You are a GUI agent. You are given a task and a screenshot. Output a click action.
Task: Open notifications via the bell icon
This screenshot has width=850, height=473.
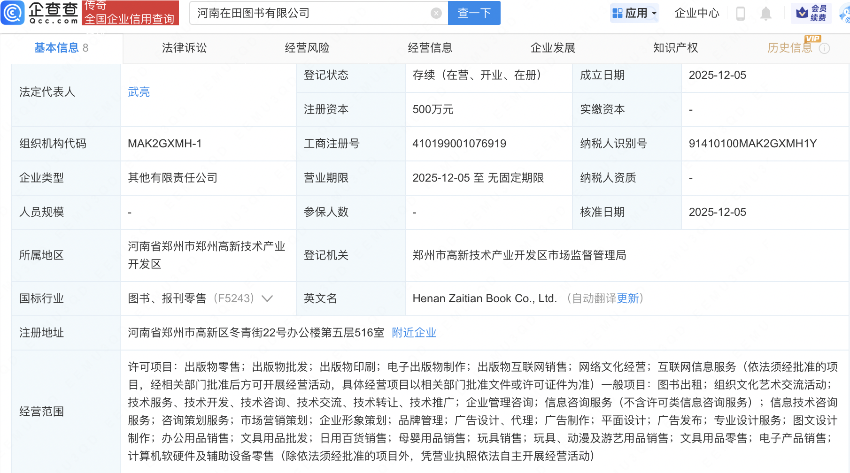[765, 13]
